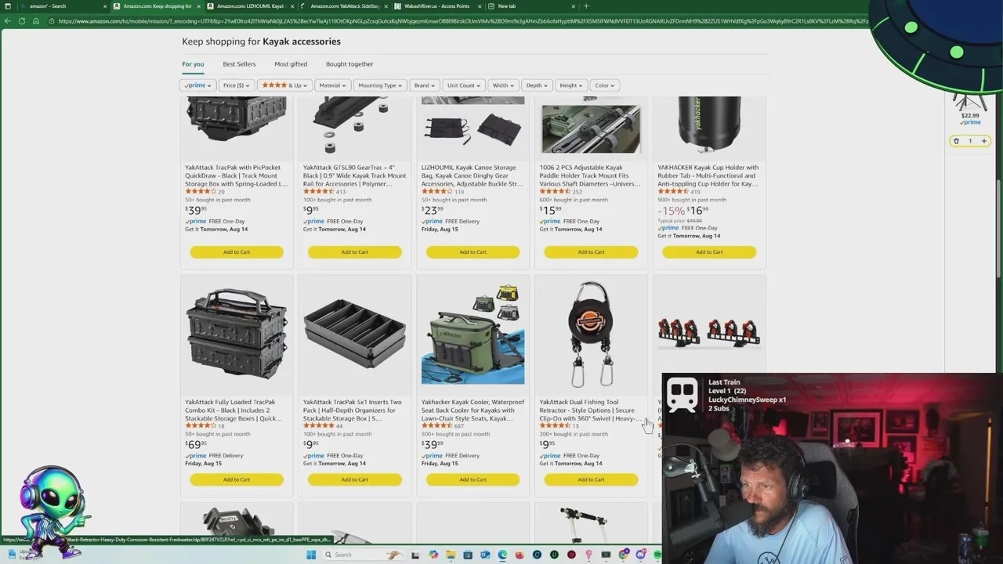Open a new browser tab with the plus icon

(586, 6)
